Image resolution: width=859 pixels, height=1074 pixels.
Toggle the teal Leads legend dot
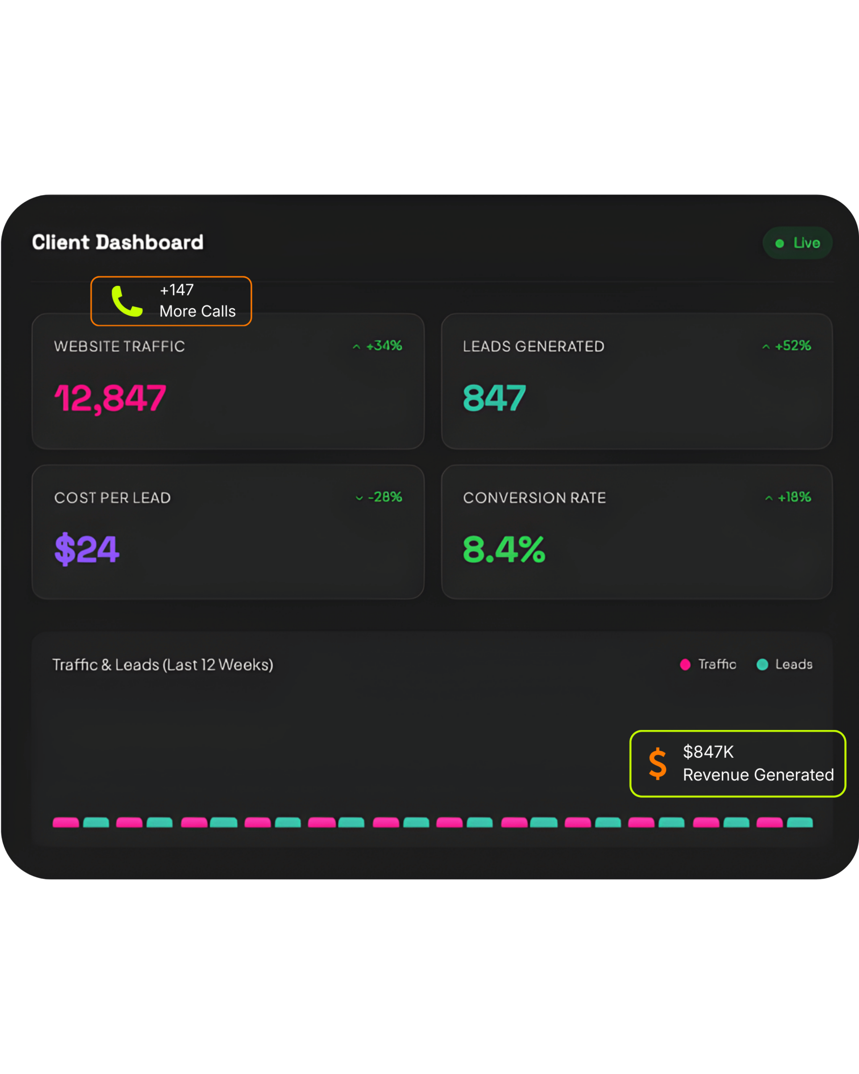(762, 665)
